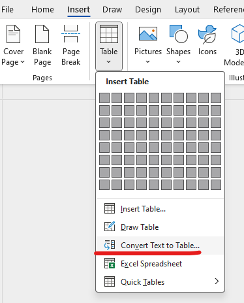The height and width of the screenshot is (303, 244).
Task: Open the Design tab
Action: click(148, 10)
